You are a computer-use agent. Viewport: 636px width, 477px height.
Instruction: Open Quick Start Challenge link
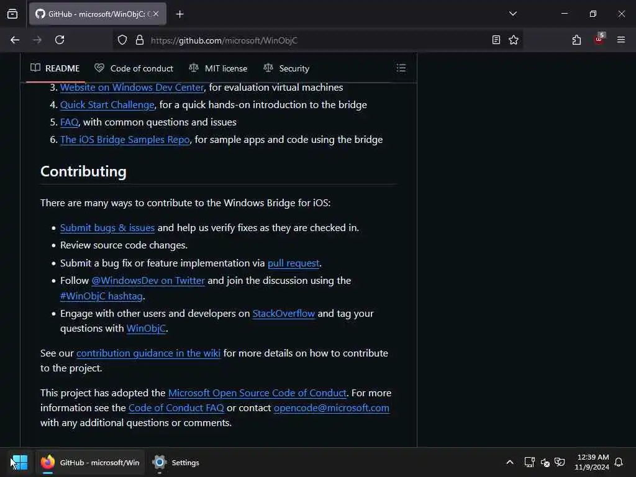pyautogui.click(x=107, y=104)
